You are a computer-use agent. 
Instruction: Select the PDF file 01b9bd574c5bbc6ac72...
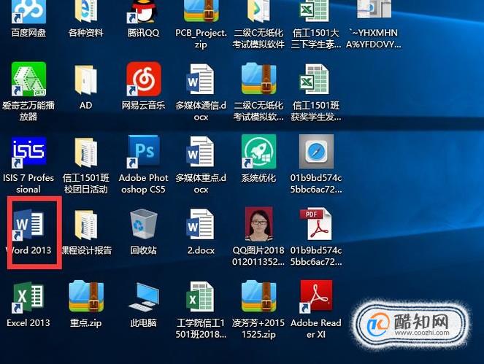point(316,224)
